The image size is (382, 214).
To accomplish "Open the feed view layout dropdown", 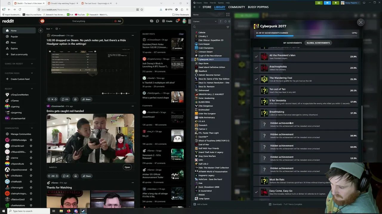I will tap(58, 29).
